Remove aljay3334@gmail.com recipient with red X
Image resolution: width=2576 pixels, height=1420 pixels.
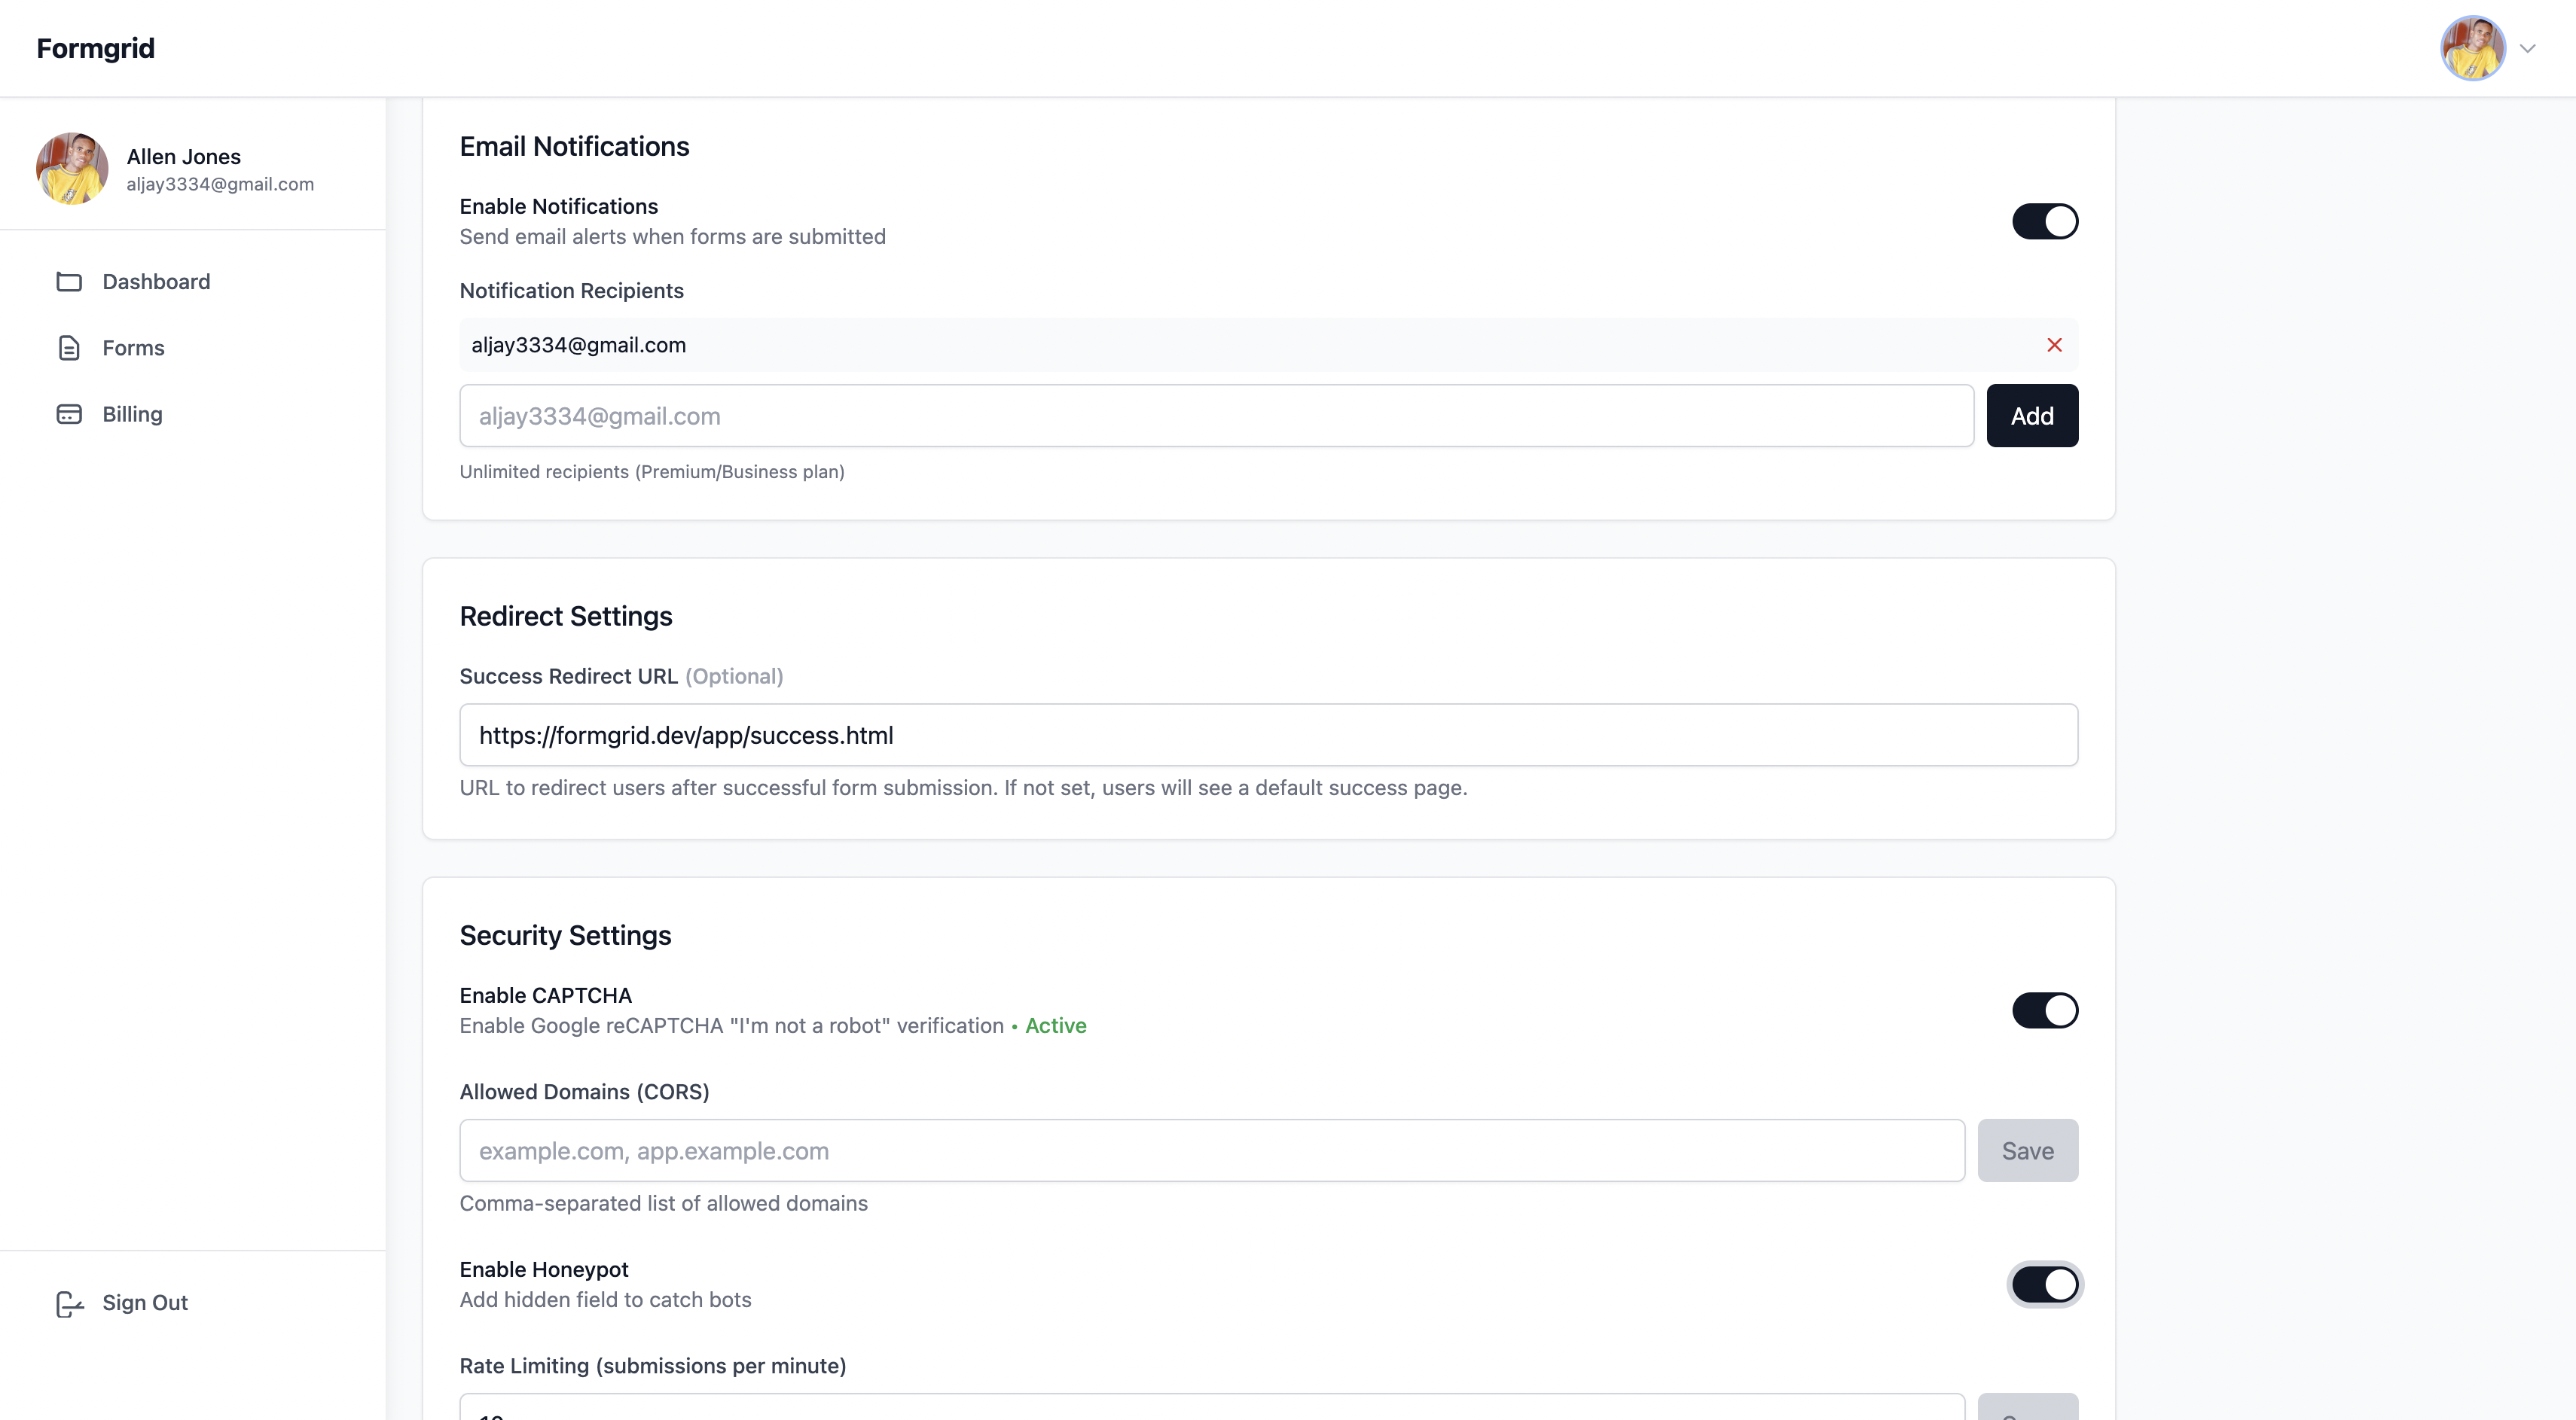coord(2054,345)
